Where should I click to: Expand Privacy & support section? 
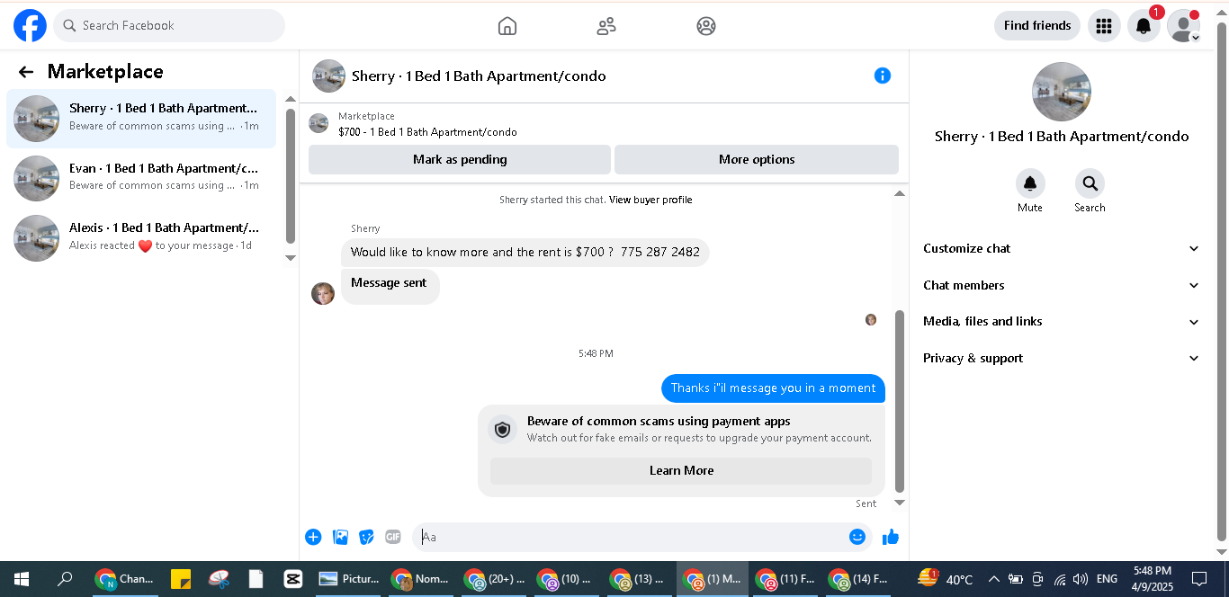1062,358
